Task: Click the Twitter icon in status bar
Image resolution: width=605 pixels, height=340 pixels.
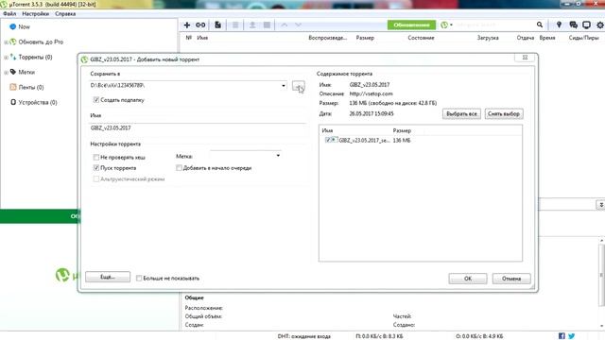Action: pos(571,336)
